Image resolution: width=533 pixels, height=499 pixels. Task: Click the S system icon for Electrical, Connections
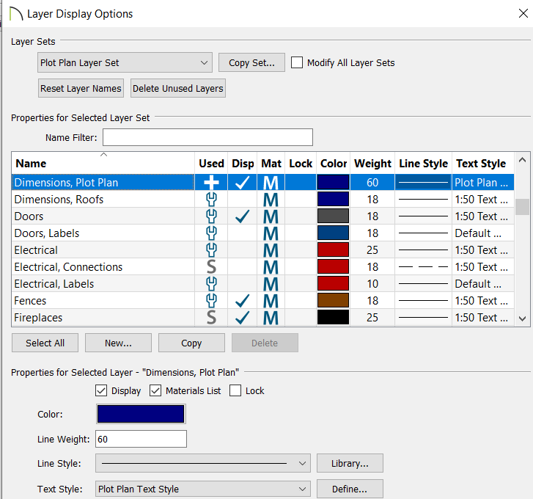click(211, 267)
